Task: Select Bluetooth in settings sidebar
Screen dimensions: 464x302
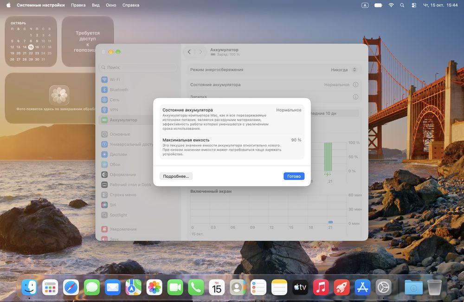Action: [138, 90]
